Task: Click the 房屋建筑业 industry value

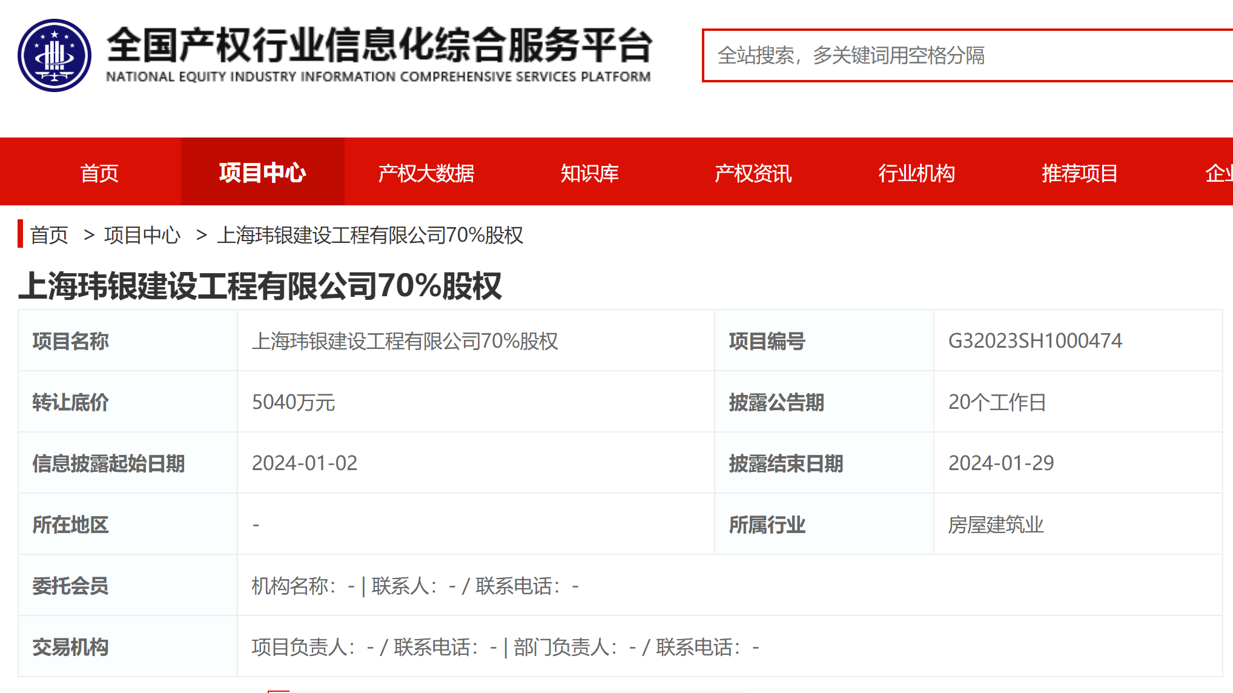Action: click(x=996, y=525)
